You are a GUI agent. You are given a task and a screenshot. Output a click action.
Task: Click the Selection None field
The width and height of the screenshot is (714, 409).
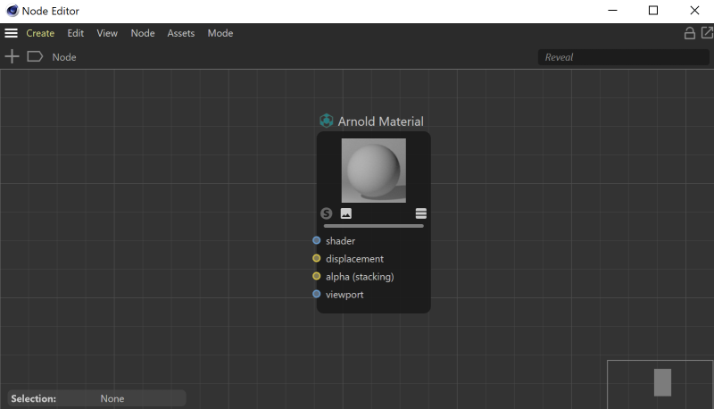[x=96, y=398]
